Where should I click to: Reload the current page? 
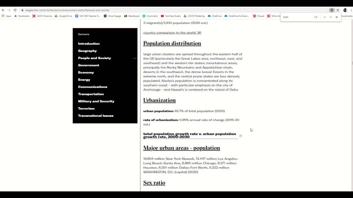(x=15, y=10)
